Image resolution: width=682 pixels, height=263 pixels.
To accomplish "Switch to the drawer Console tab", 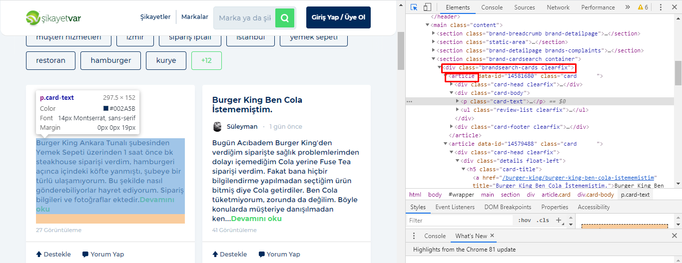I will (435, 236).
